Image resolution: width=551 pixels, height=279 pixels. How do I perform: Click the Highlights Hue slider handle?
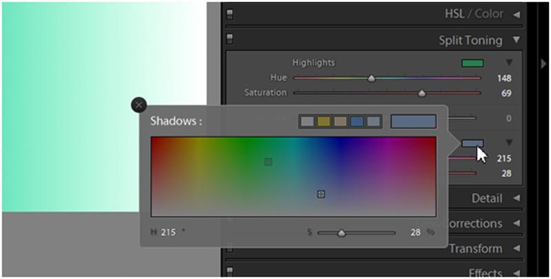tap(371, 79)
